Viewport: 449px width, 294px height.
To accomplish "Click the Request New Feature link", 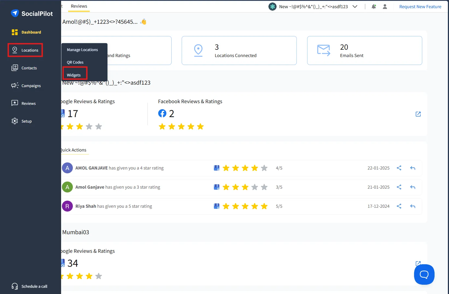I will (x=420, y=6).
